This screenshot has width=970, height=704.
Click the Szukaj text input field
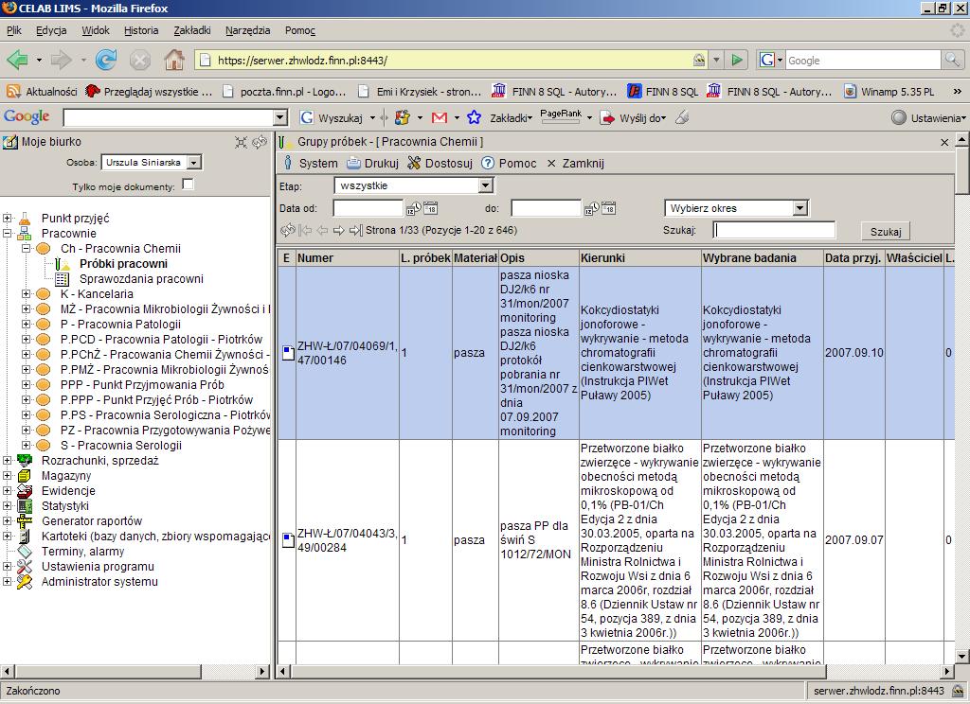(x=774, y=231)
